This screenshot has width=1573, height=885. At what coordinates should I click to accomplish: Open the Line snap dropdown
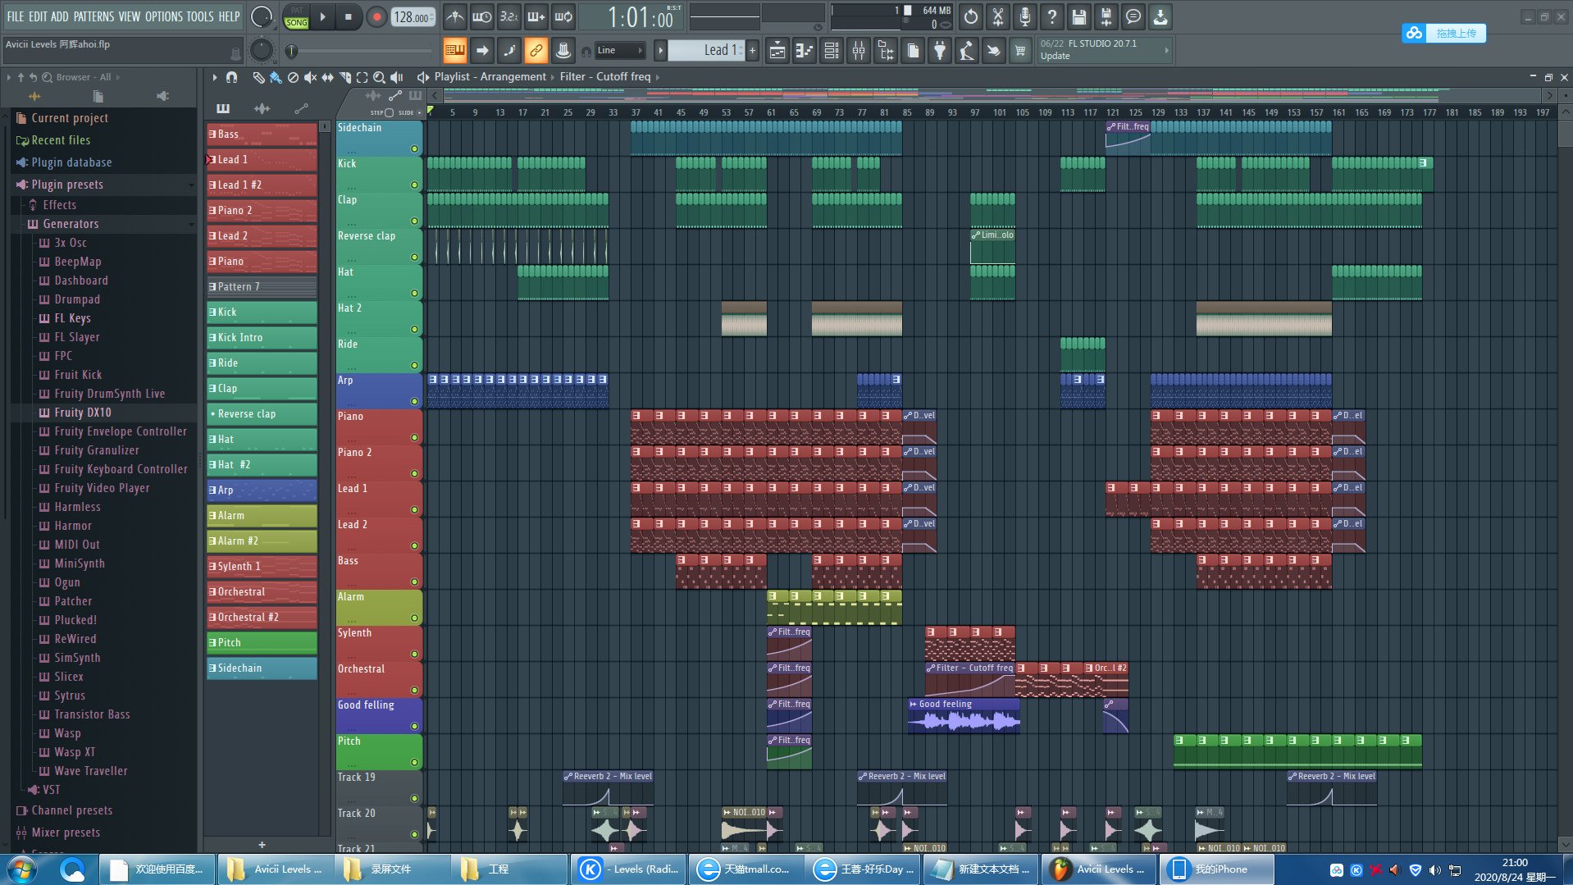click(620, 51)
